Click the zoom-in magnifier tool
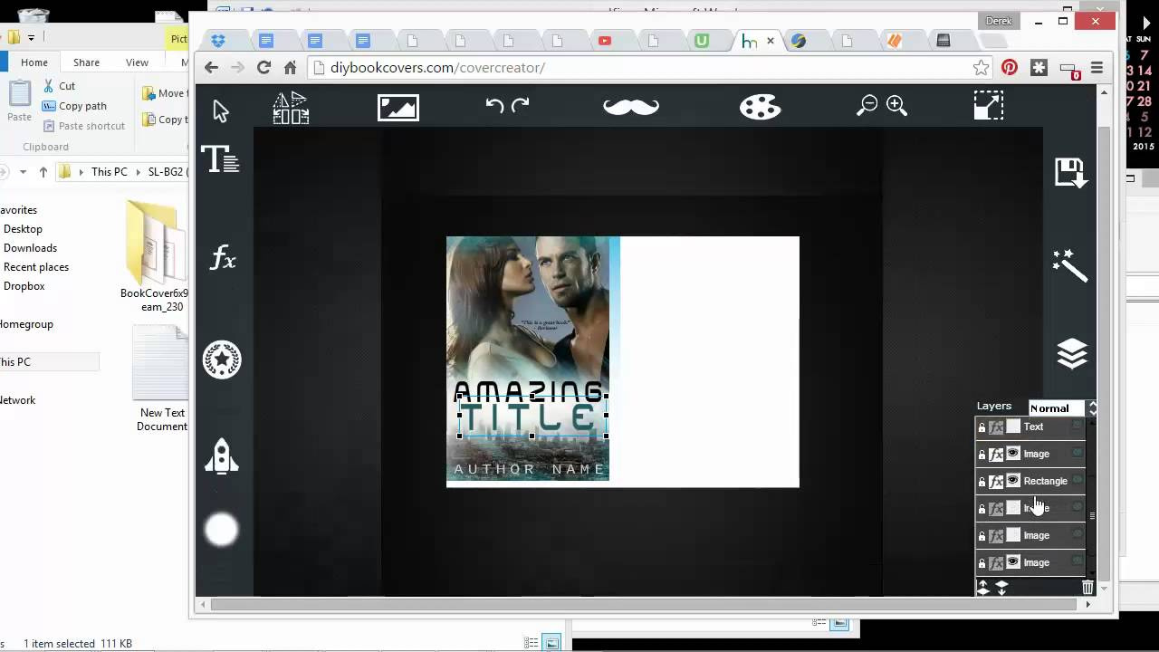1159x652 pixels. click(x=896, y=104)
